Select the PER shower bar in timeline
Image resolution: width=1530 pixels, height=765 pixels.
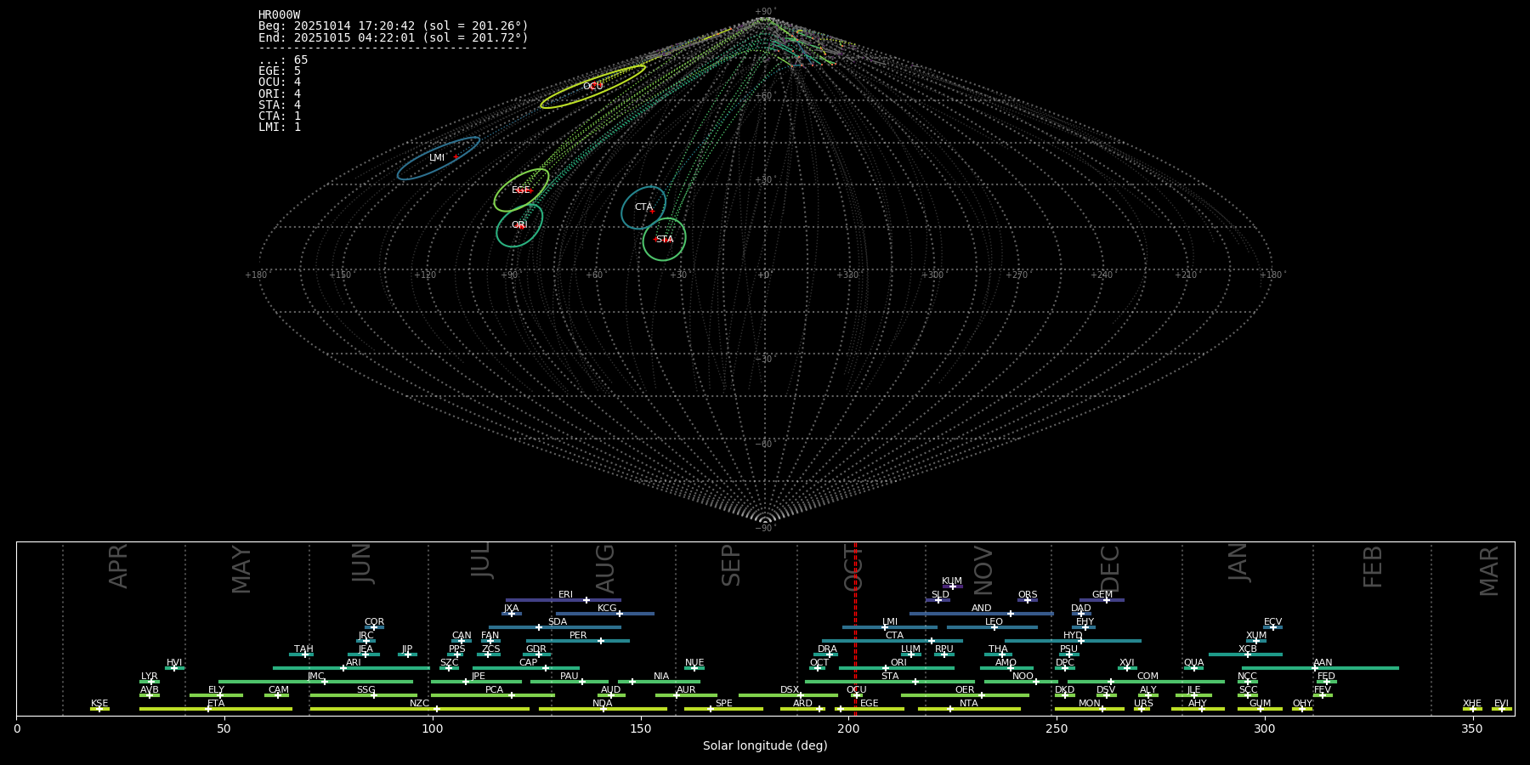(578, 641)
